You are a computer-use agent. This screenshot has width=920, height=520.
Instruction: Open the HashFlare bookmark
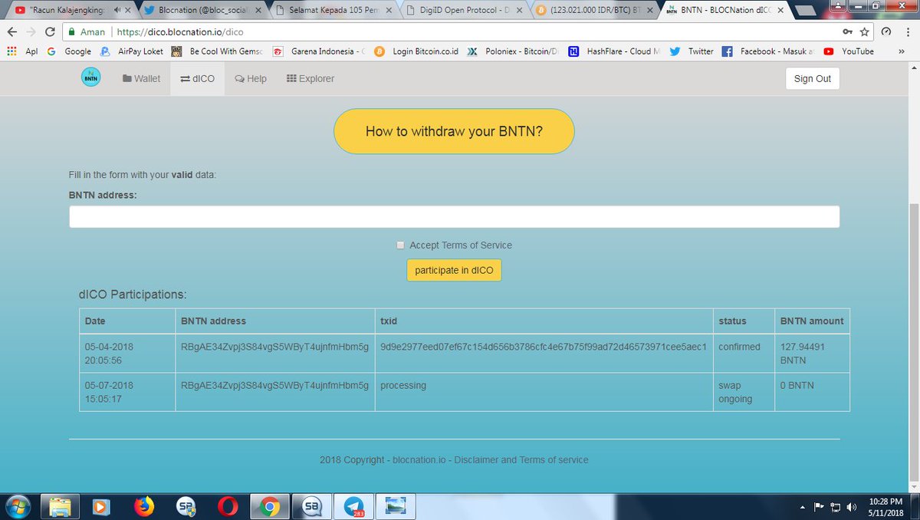coord(615,51)
